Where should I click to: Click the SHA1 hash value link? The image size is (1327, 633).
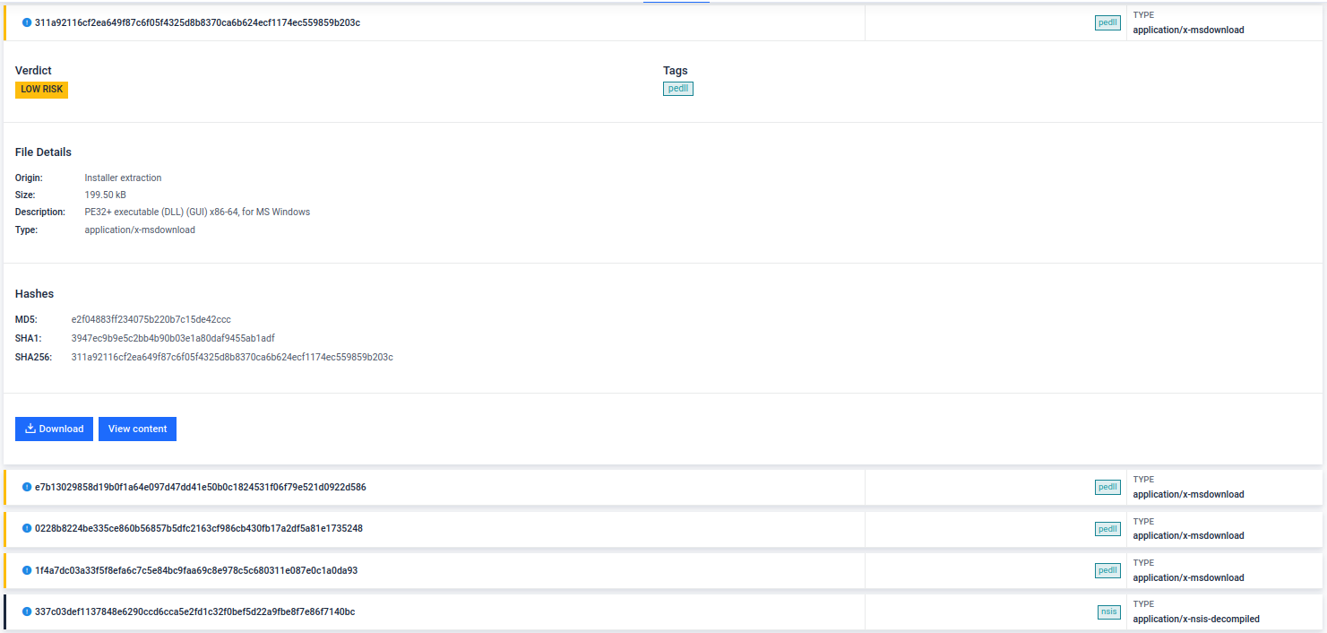tap(173, 338)
